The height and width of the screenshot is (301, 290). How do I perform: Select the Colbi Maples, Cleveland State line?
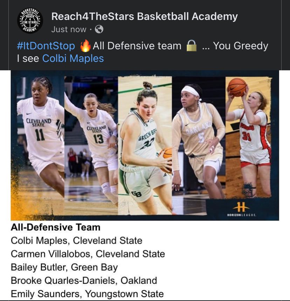77,241
